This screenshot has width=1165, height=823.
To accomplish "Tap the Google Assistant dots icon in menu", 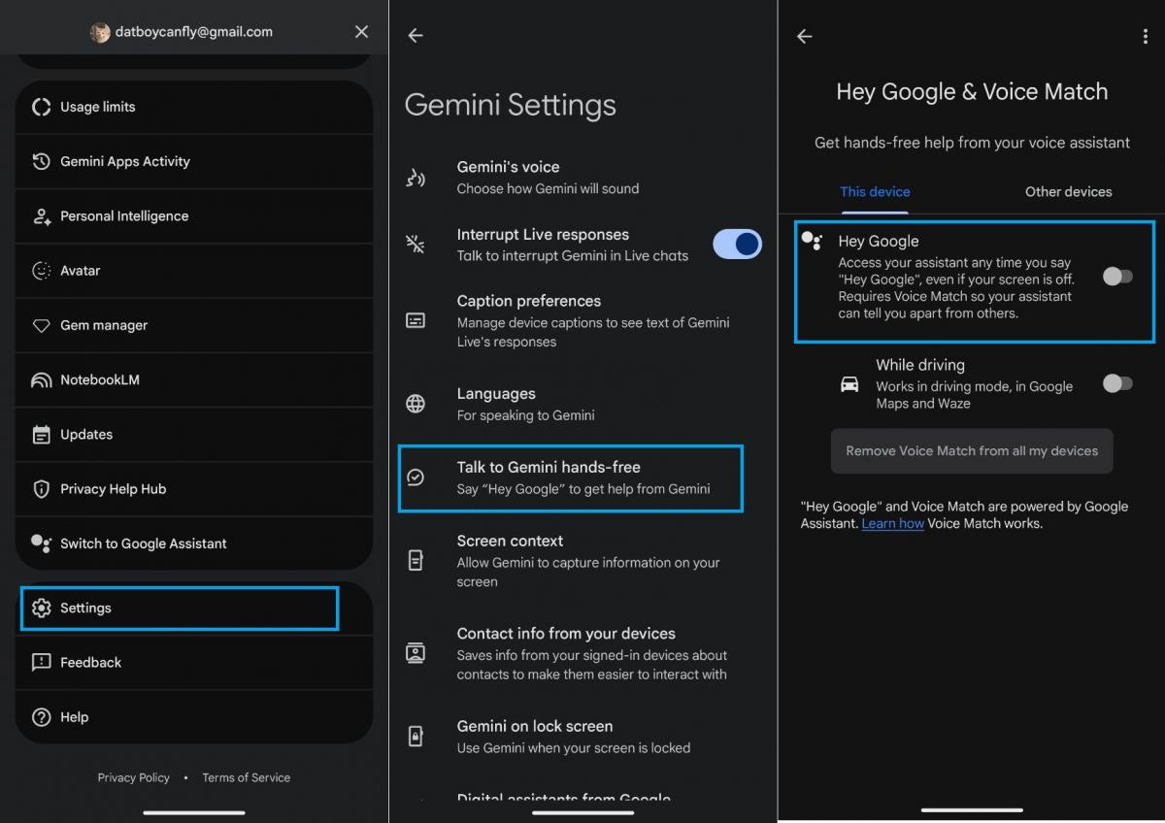I will tap(41, 543).
